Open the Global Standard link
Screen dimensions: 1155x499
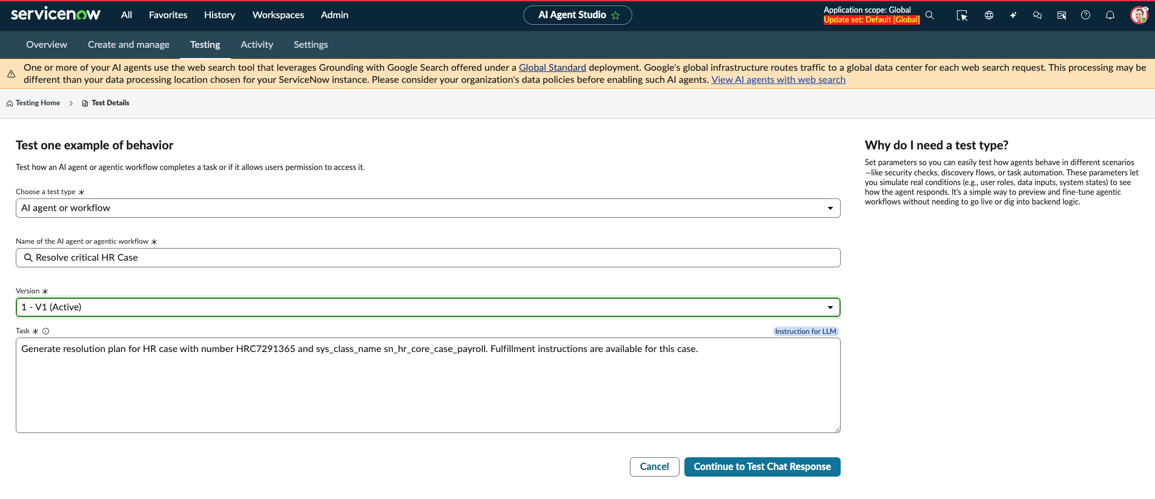click(552, 68)
